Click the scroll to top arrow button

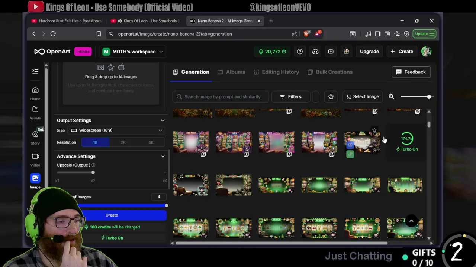click(411, 221)
